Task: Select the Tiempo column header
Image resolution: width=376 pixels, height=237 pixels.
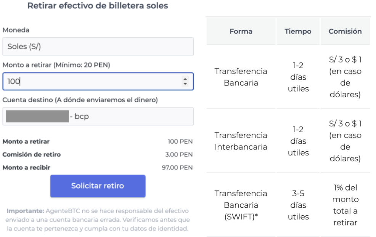Action: [x=298, y=31]
